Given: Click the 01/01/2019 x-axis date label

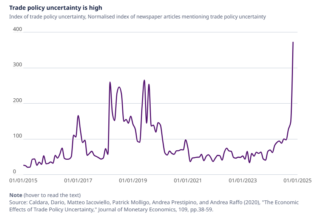Looking at the screenshot, I should [133, 180].
